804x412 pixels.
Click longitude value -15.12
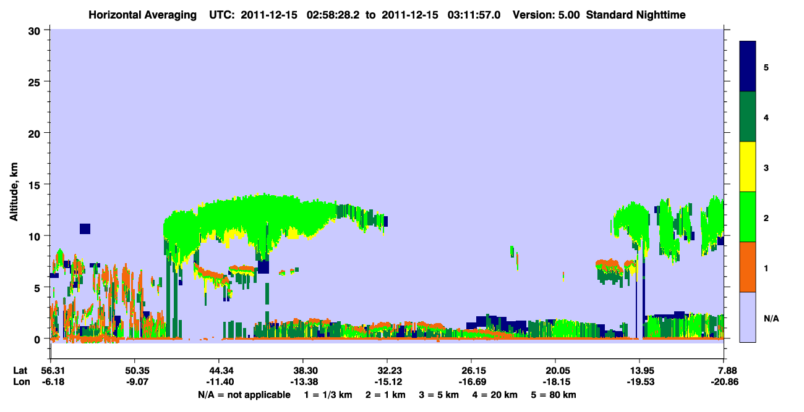(x=387, y=382)
